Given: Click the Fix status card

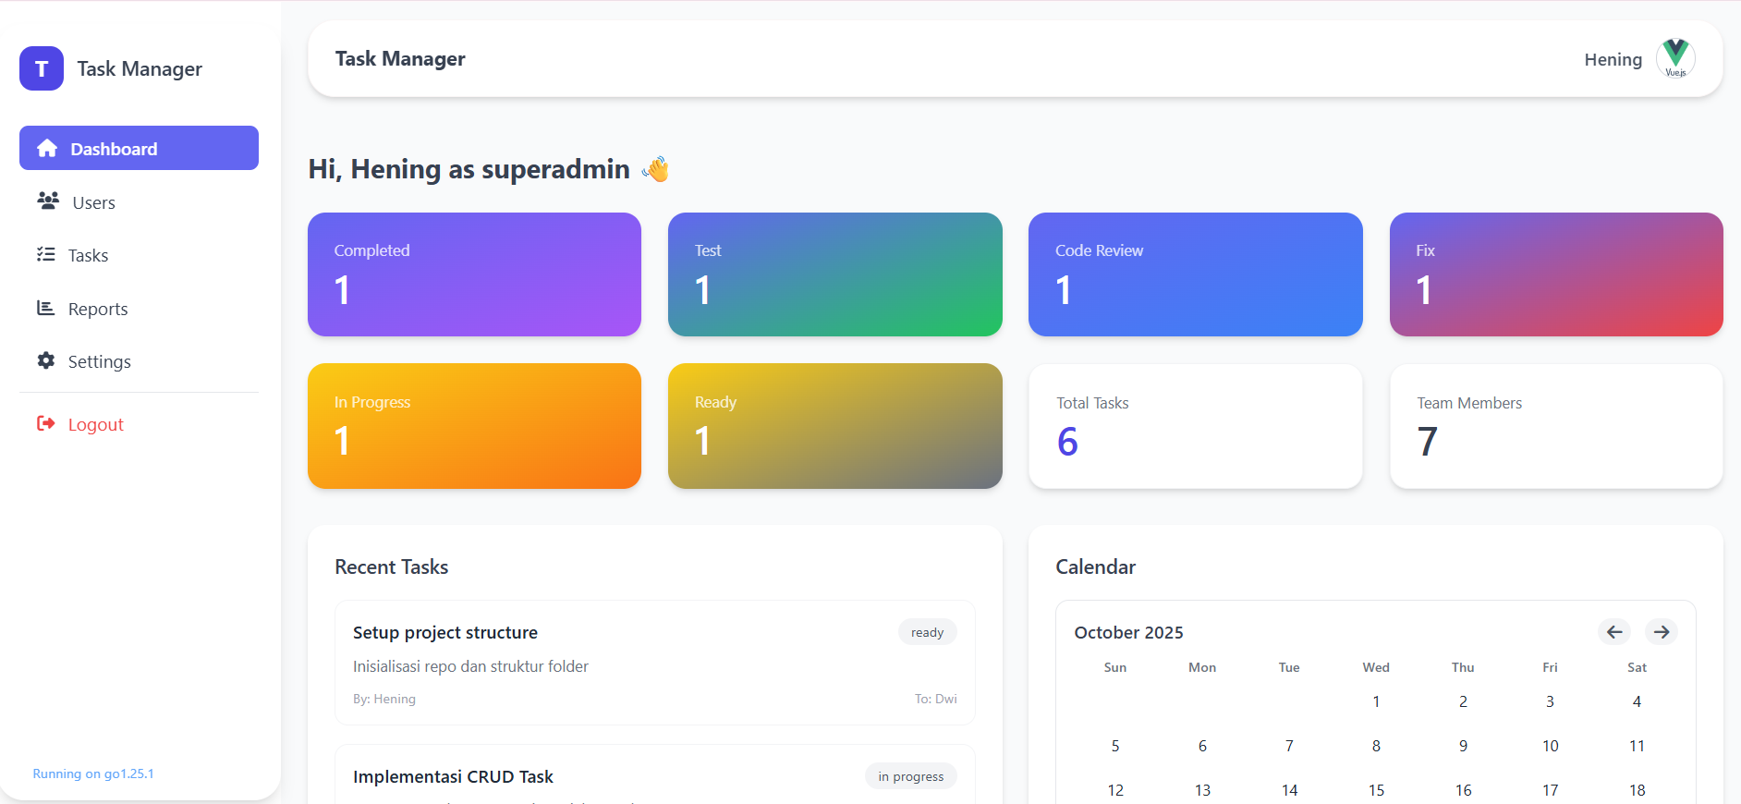Looking at the screenshot, I should pos(1555,274).
